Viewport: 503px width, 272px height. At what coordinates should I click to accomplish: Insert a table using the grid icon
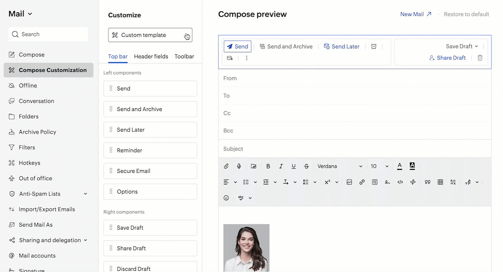point(440,182)
